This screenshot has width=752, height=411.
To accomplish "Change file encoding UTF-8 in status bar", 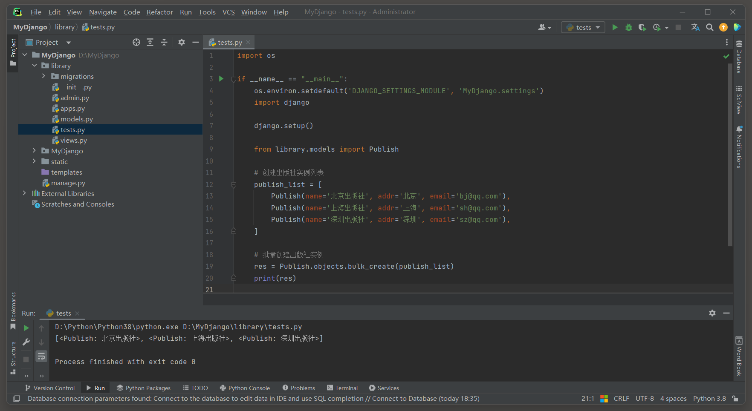I will click(645, 399).
